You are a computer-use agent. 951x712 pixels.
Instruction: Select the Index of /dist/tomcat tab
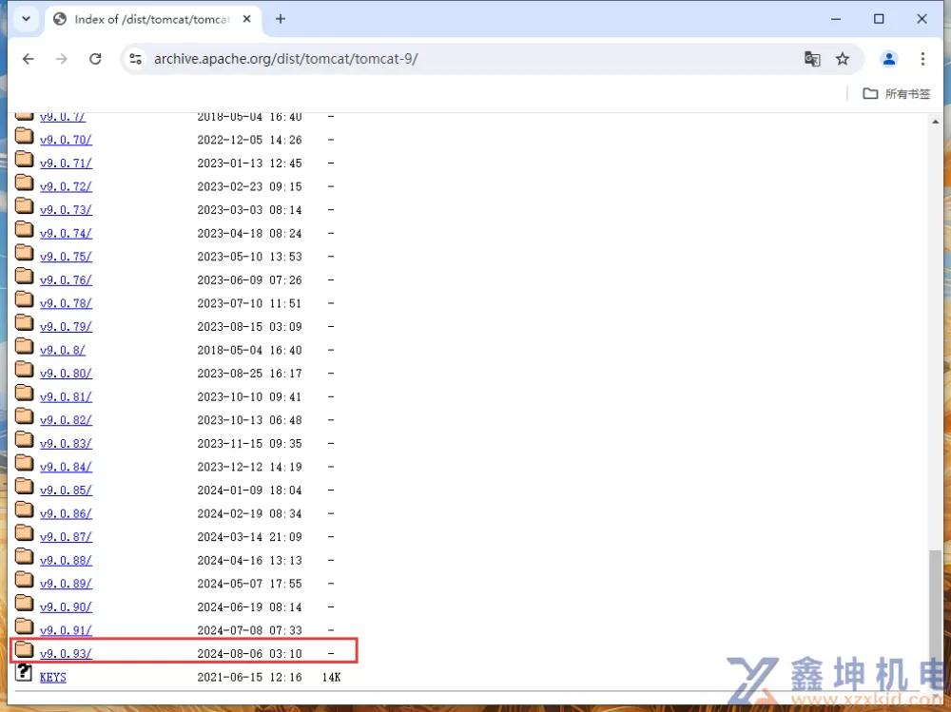tap(152, 19)
